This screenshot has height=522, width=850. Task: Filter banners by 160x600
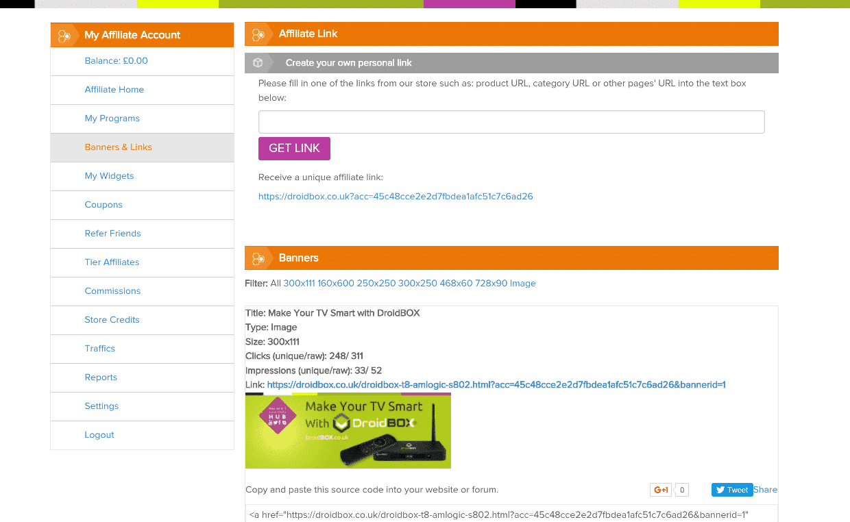click(x=335, y=283)
